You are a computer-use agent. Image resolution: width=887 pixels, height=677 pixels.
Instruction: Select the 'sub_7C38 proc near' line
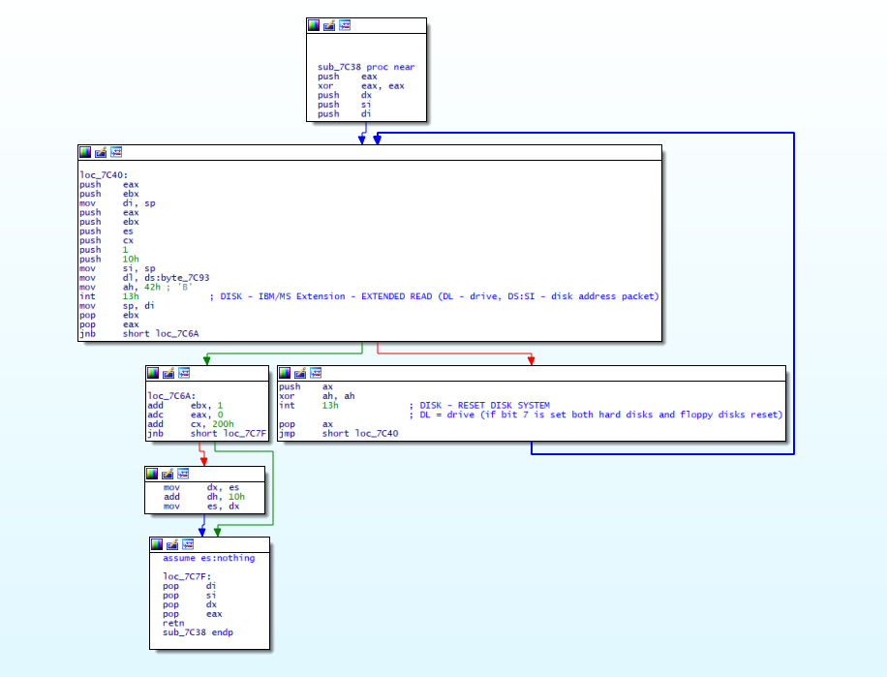click(366, 67)
